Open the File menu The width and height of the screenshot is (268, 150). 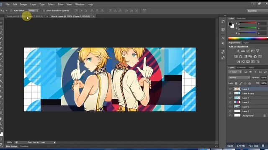coord(8,5)
